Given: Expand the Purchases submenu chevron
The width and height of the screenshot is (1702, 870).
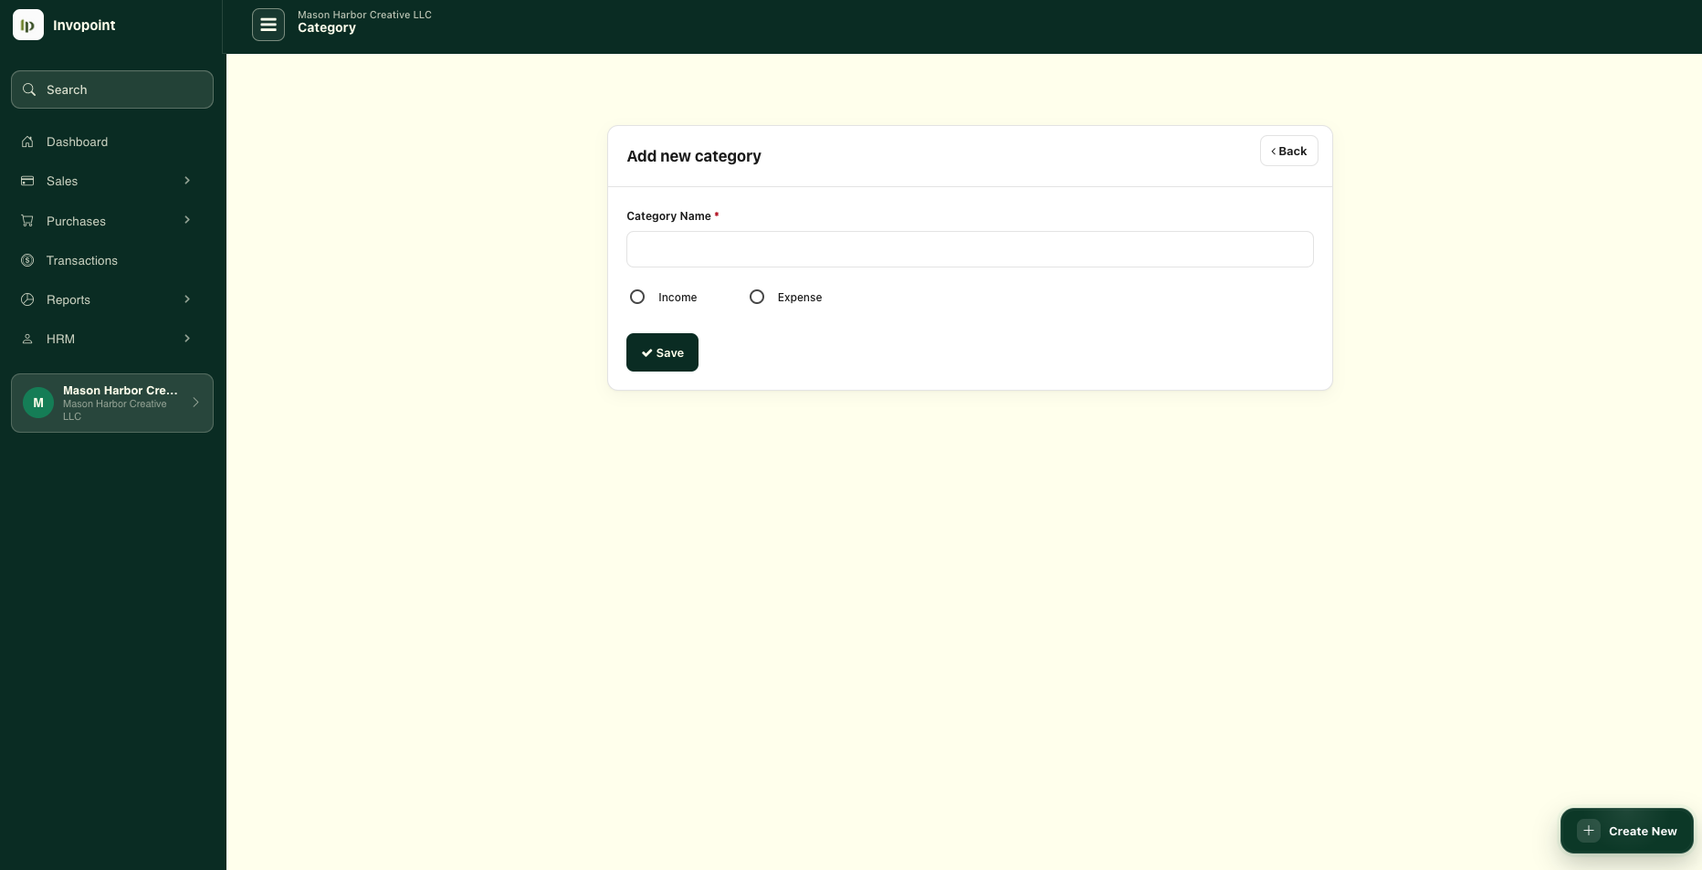Looking at the screenshot, I should coord(187,220).
